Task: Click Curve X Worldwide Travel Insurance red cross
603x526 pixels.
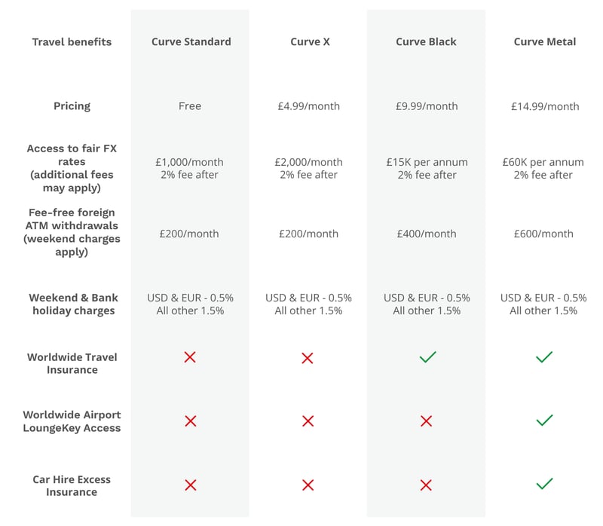Action: click(308, 358)
